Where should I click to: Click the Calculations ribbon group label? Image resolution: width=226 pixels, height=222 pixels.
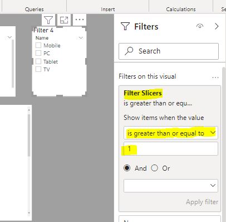click(181, 9)
